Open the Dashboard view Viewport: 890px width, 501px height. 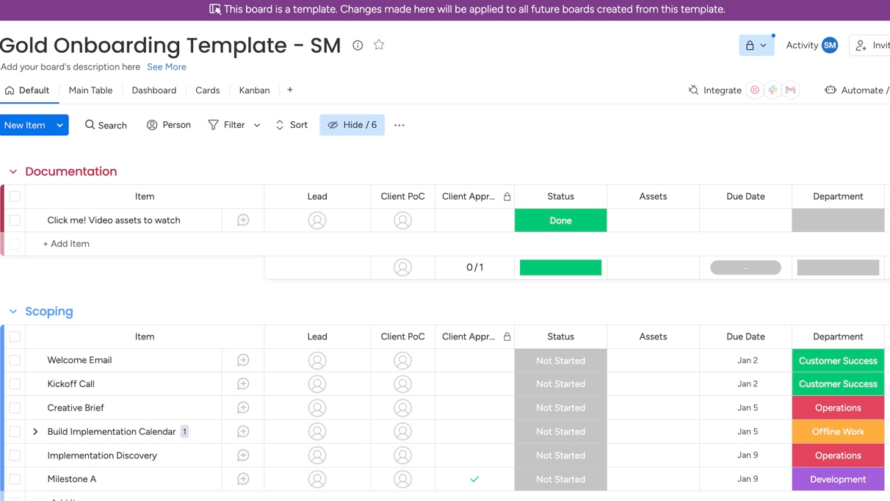153,90
